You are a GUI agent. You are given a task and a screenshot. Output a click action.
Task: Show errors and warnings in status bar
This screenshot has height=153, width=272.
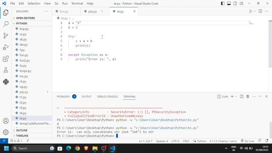coord(16,141)
